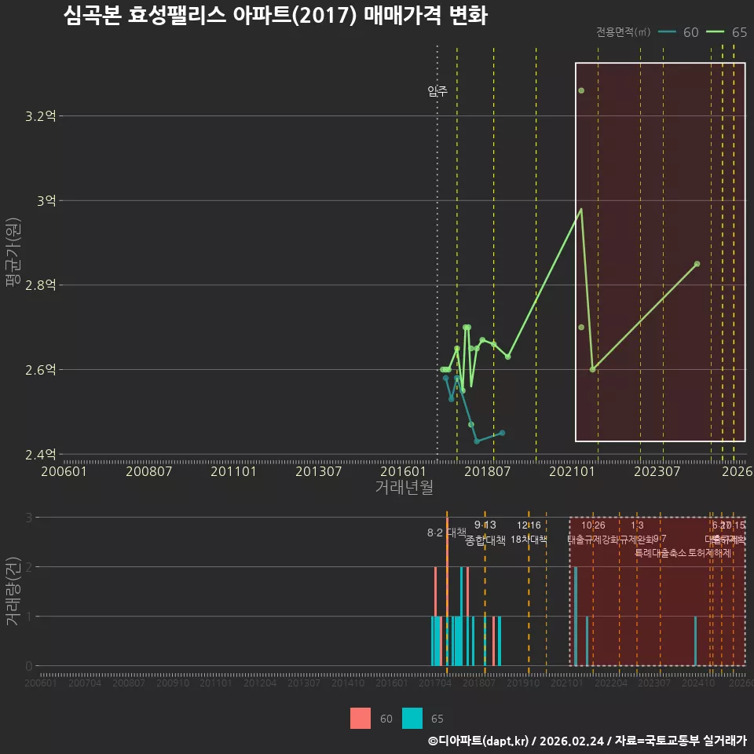Click '201704' on the volume chart x-axis

click(435, 683)
